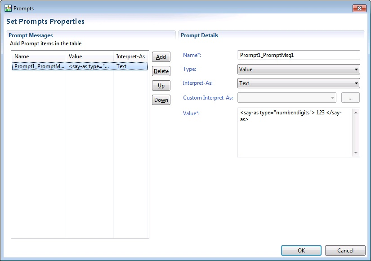
Task: Click the Interpret-As column header
Action: [x=130, y=57]
